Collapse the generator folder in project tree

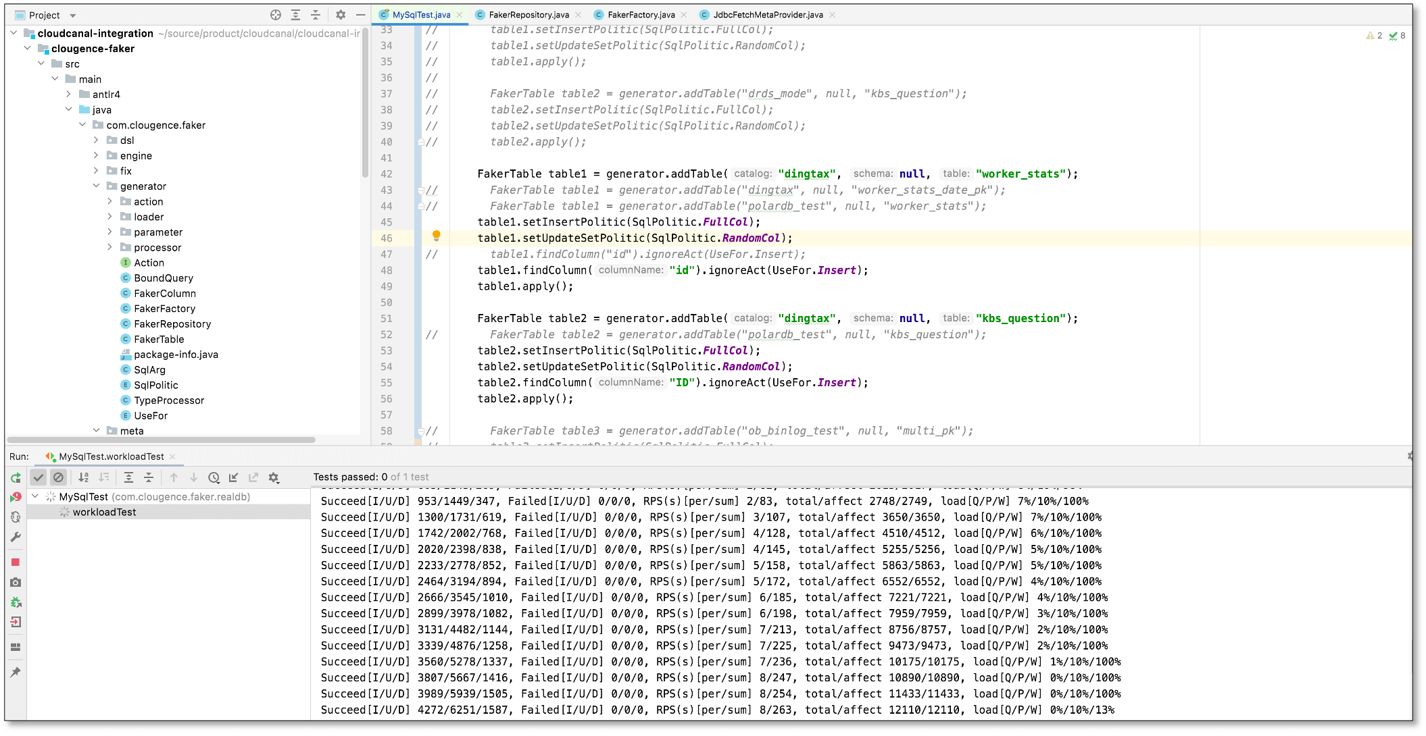[x=96, y=186]
